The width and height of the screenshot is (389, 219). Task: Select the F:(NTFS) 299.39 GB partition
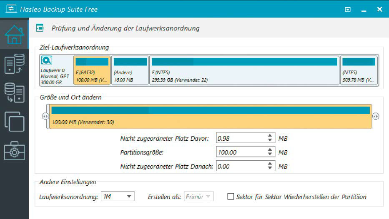tap(244, 70)
